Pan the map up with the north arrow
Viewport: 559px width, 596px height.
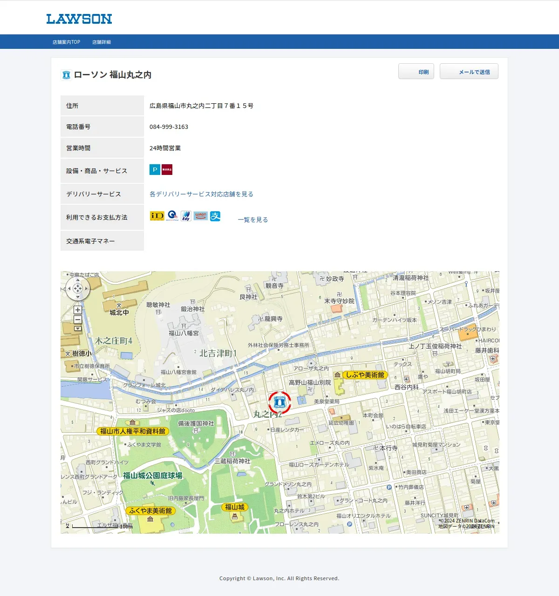78,281
